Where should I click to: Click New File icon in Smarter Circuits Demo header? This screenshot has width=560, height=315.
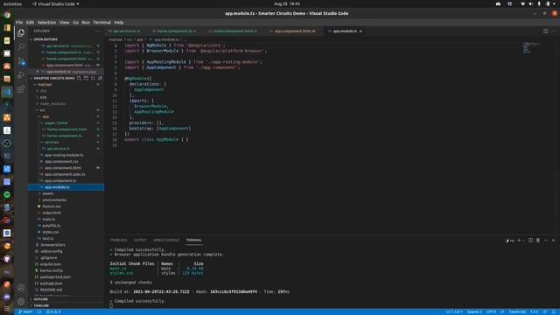(x=79, y=78)
